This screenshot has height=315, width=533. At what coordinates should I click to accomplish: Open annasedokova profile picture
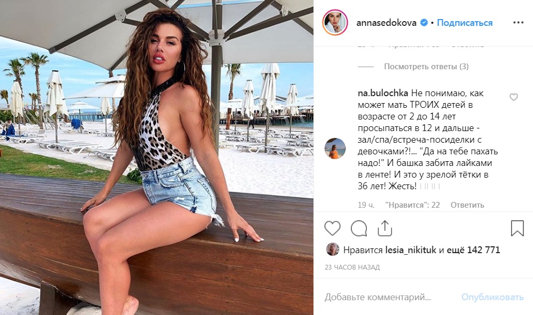tap(335, 23)
